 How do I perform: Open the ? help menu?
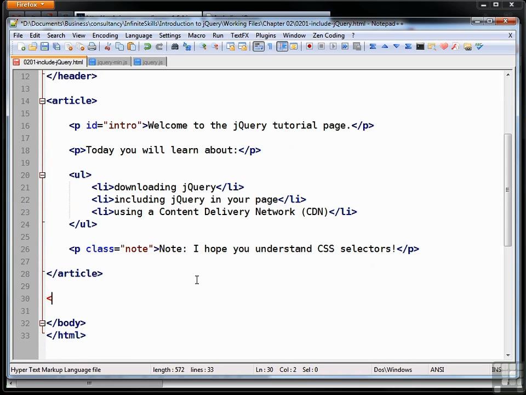click(353, 35)
